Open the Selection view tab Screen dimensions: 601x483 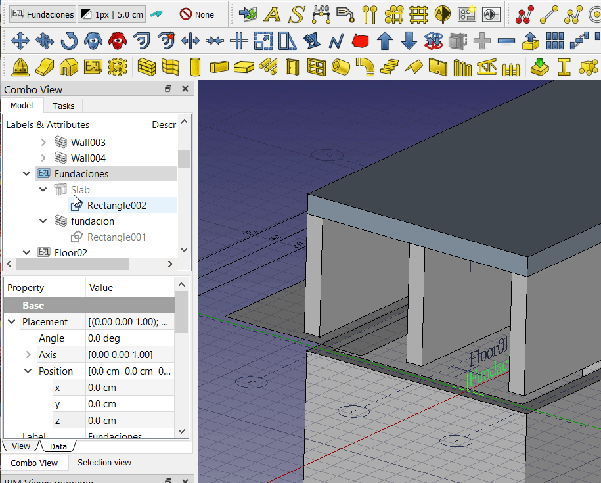click(x=104, y=463)
